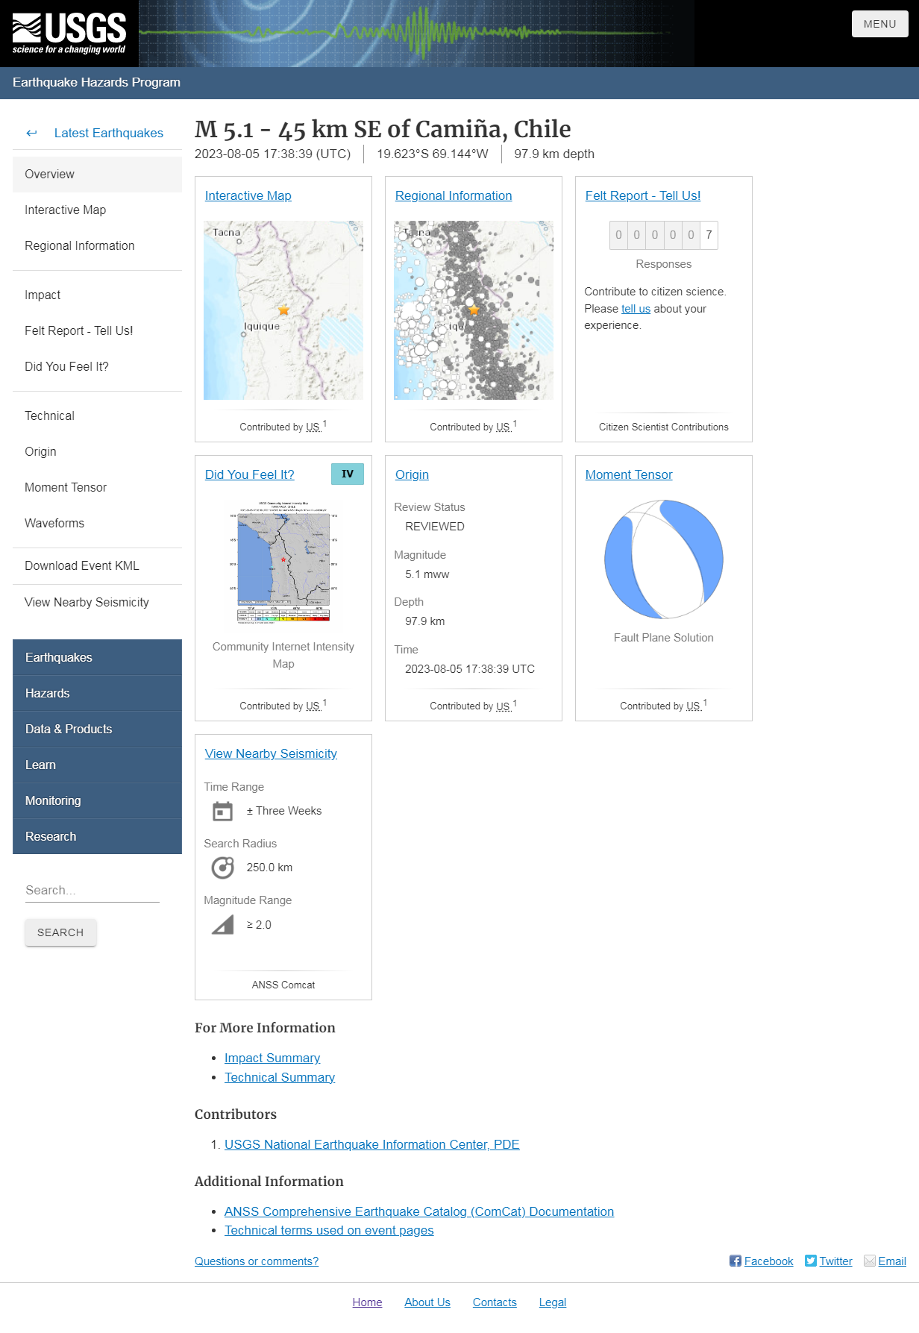Open the Interactive Map thumbnail image
Image resolution: width=919 pixels, height=1333 pixels.
coord(283,310)
